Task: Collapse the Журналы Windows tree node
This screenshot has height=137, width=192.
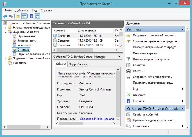Action: pyautogui.click(x=6, y=32)
